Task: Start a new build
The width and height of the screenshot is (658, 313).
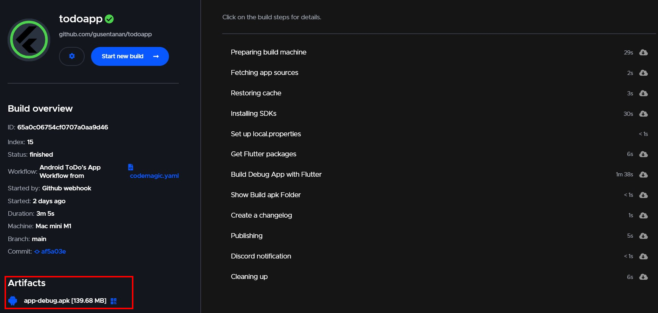Action: point(130,56)
